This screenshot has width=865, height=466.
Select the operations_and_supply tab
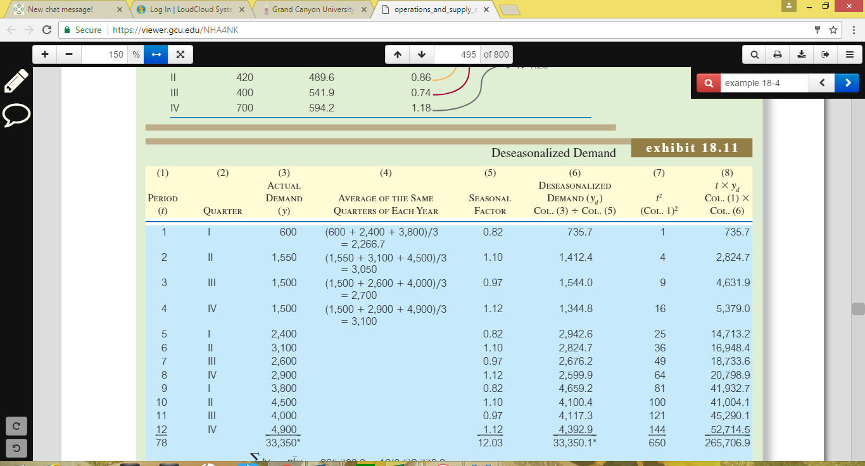tap(437, 9)
